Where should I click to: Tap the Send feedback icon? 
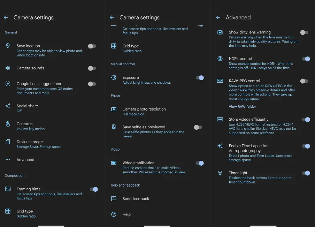click(114, 199)
